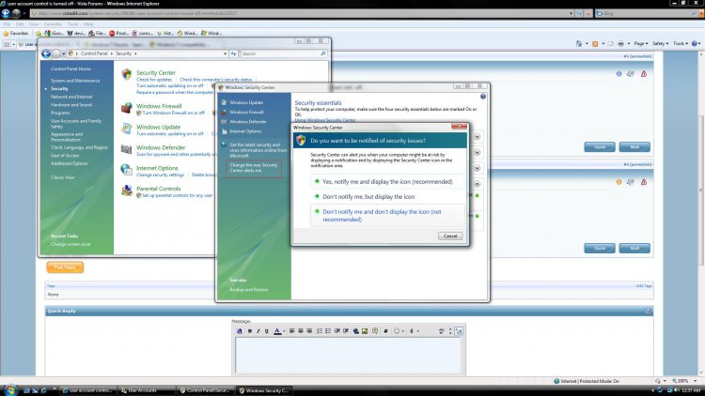Click the align center icon in editor

point(301,331)
